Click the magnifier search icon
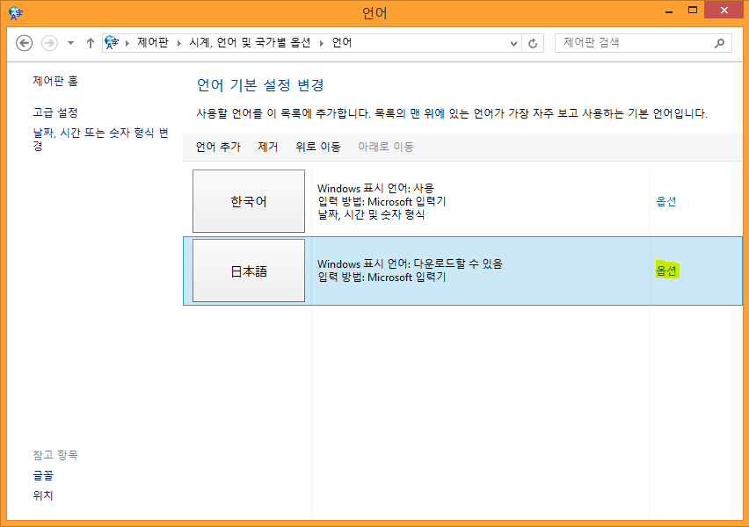 (x=719, y=43)
